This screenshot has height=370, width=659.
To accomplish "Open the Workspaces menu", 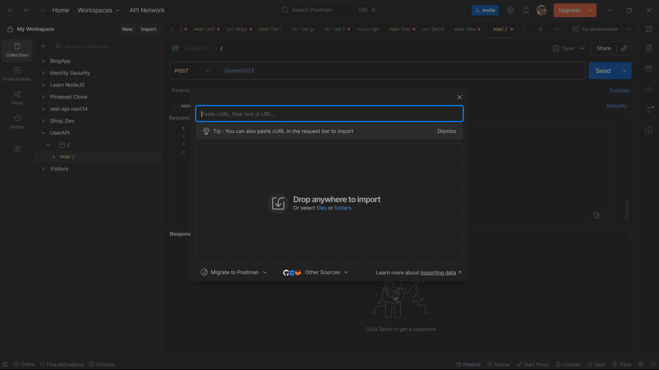I will (99, 10).
